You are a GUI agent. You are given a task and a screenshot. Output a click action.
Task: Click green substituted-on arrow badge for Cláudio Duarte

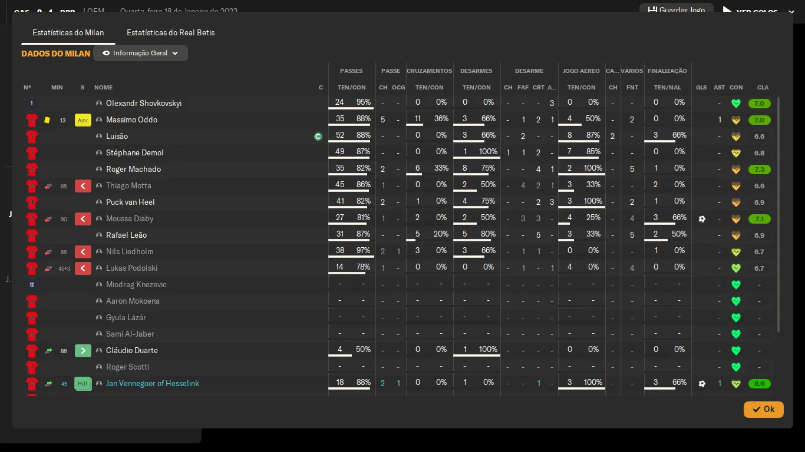pyautogui.click(x=83, y=351)
